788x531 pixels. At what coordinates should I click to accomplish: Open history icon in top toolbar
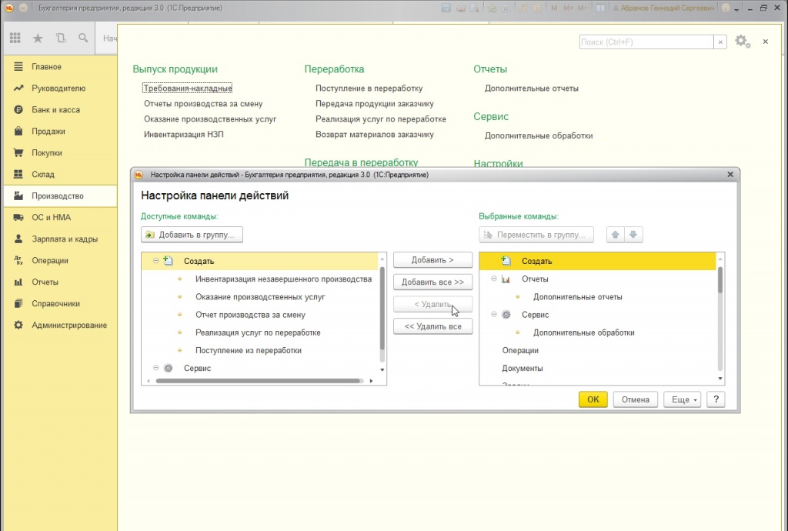coord(61,38)
